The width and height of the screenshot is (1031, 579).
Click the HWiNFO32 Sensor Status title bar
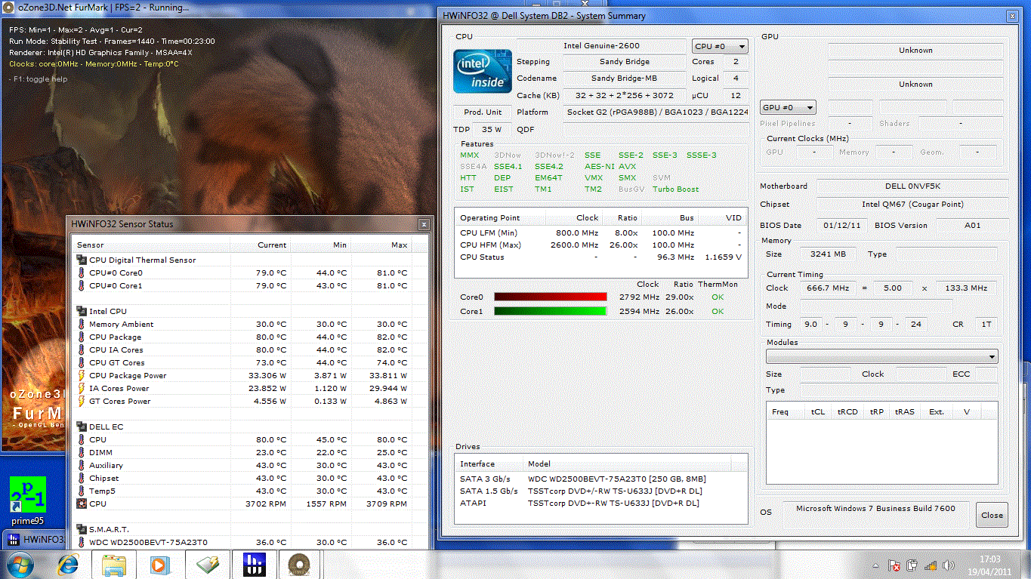click(x=250, y=224)
